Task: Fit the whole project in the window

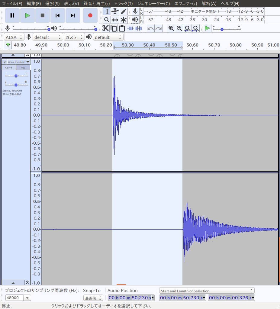Action: click(195, 28)
